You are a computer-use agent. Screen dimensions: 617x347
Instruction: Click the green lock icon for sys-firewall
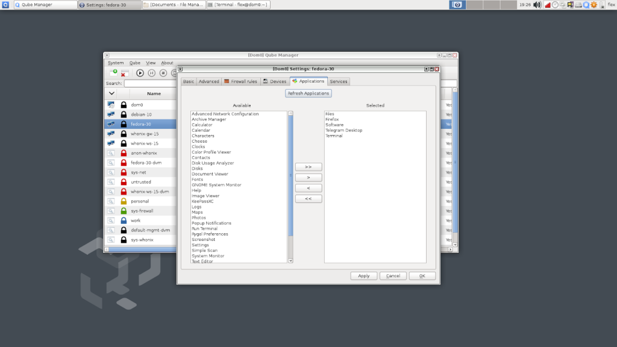click(x=124, y=211)
